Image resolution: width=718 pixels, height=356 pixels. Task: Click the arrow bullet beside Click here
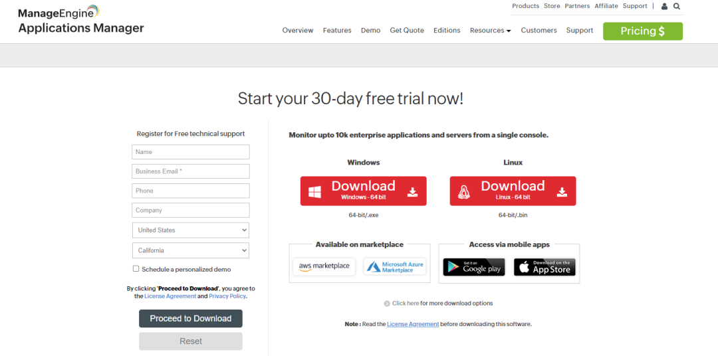[x=387, y=304]
